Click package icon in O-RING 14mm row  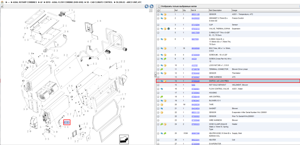tap(165, 39)
